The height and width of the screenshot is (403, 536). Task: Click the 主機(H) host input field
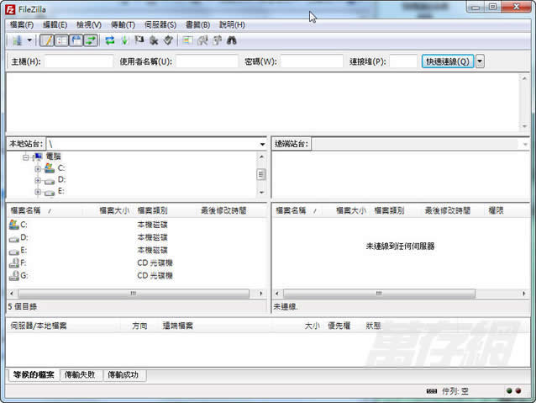point(79,61)
